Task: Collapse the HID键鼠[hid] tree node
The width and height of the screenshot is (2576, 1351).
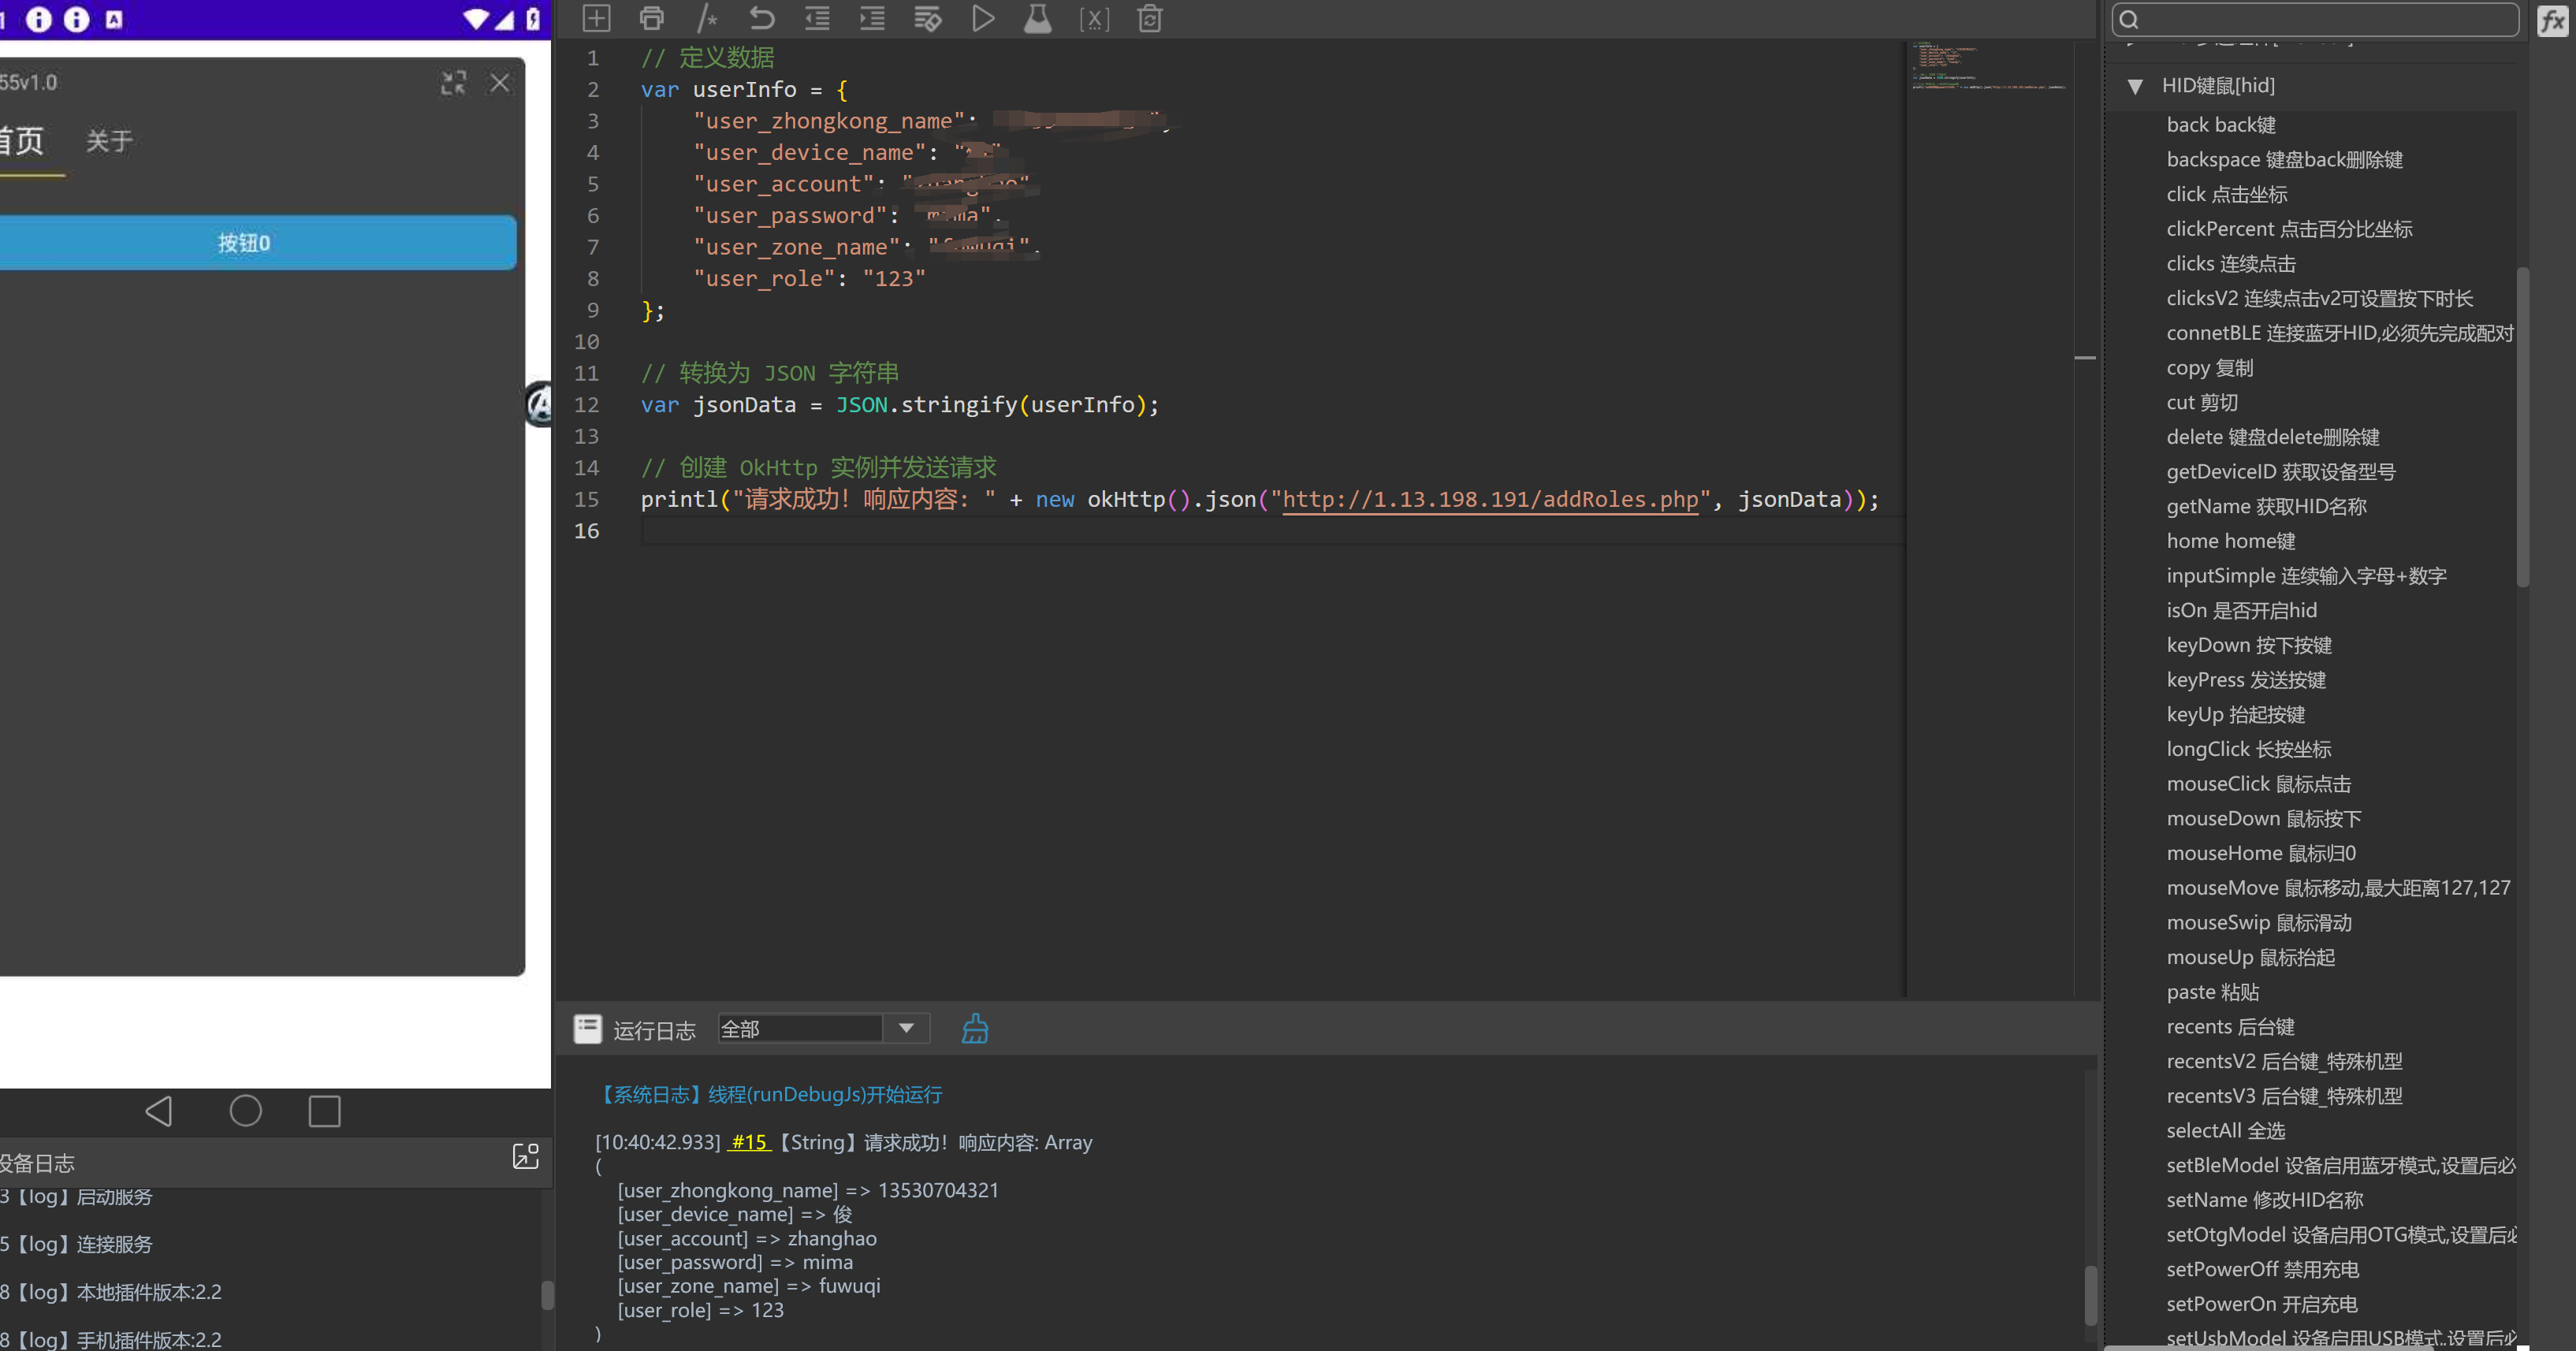Action: tap(2135, 86)
